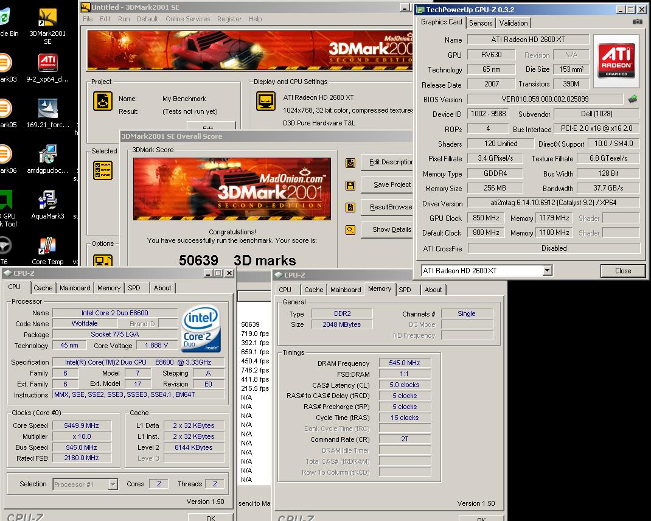This screenshot has height=521, width=651.
Task: Switch to Mainboard tab in left CPU-Z
Action: pyautogui.click(x=75, y=288)
